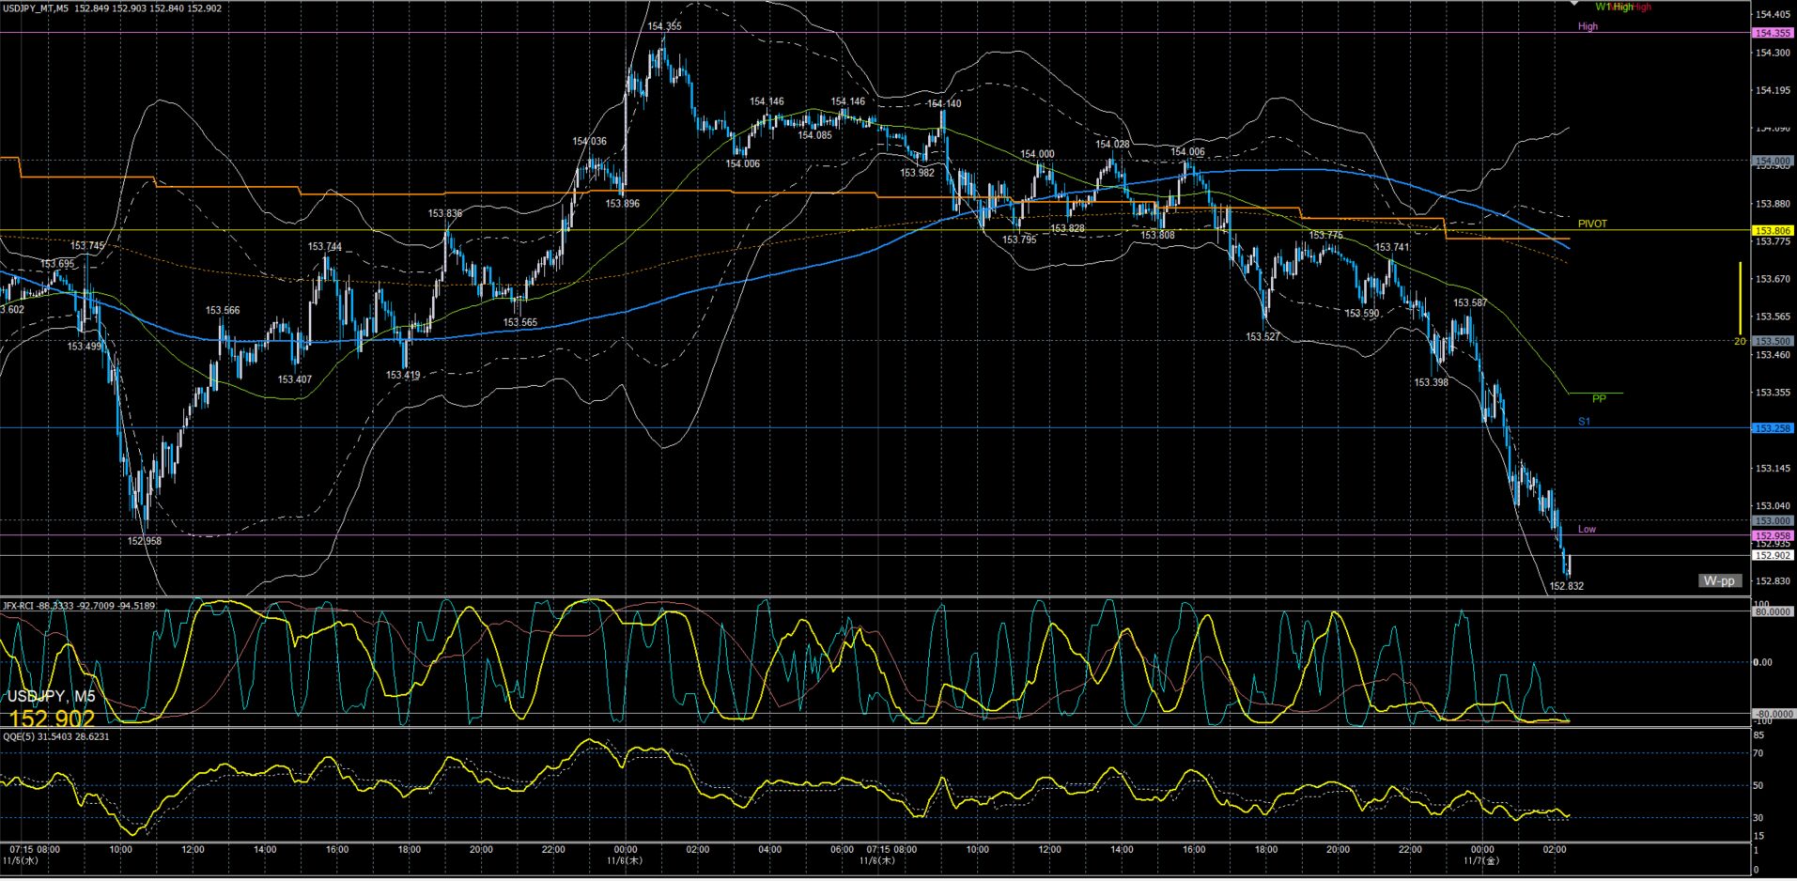
Task: Select the yellow PIVOT line label
Action: pos(1592,224)
